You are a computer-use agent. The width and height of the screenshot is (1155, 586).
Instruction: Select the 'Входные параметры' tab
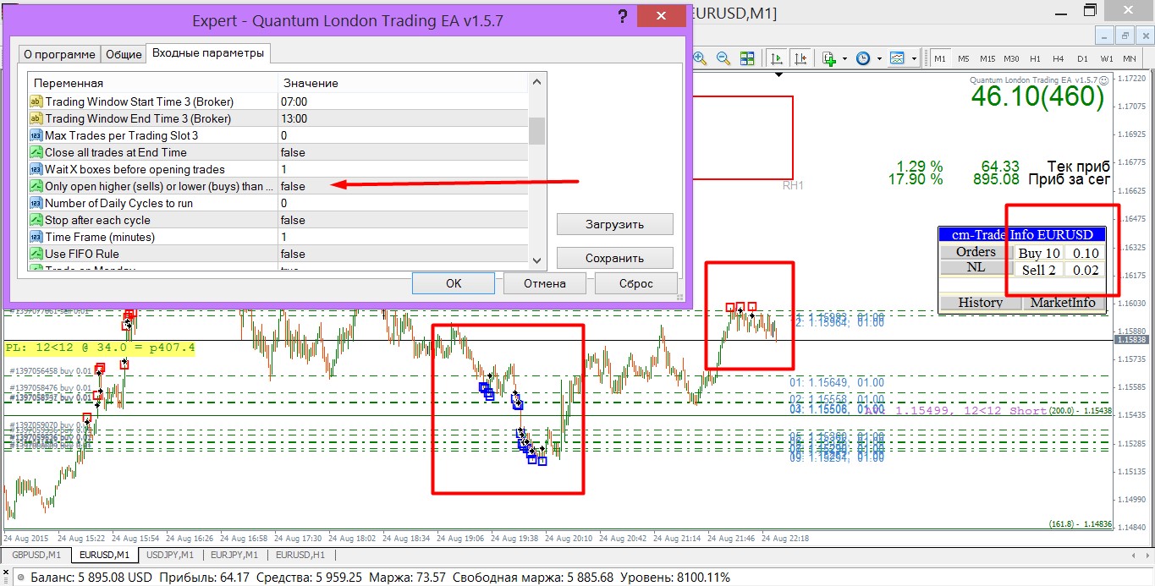208,53
